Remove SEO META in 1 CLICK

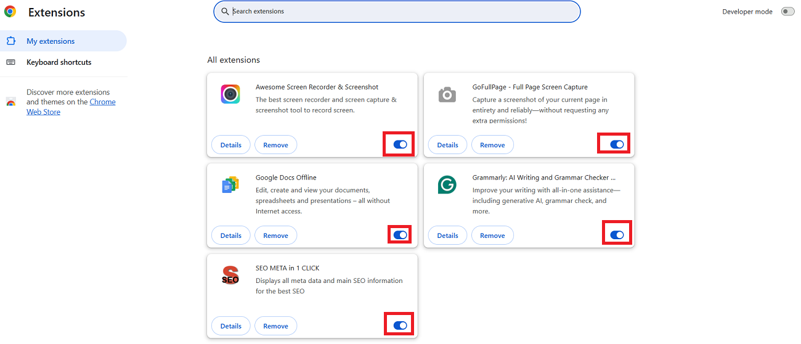pyautogui.click(x=275, y=326)
